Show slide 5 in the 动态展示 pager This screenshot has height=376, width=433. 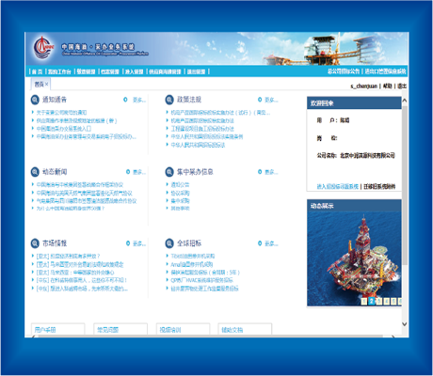(393, 302)
